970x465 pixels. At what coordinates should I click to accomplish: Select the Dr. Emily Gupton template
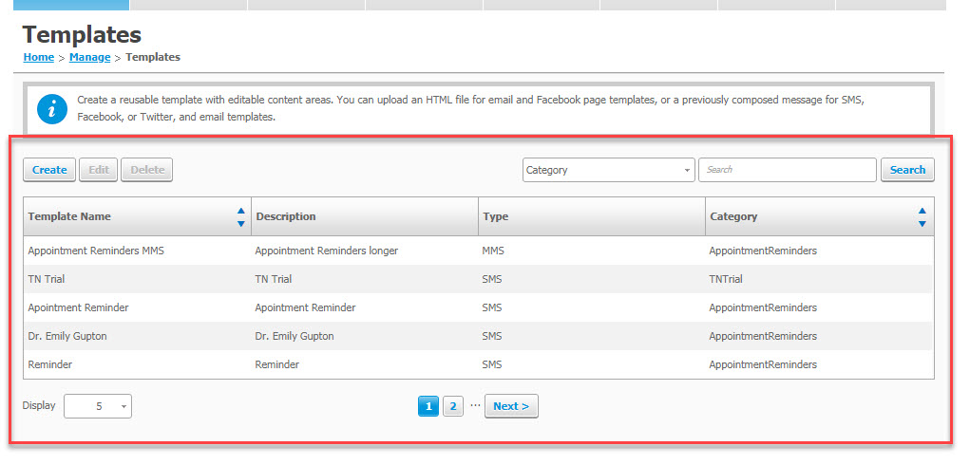[479, 336]
